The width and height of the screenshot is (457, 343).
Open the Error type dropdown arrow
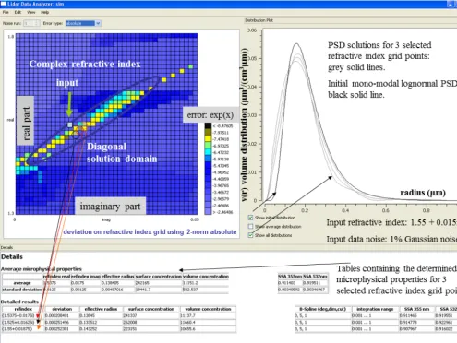coord(98,23)
